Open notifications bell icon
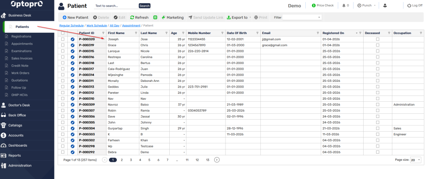 (x=344, y=6)
